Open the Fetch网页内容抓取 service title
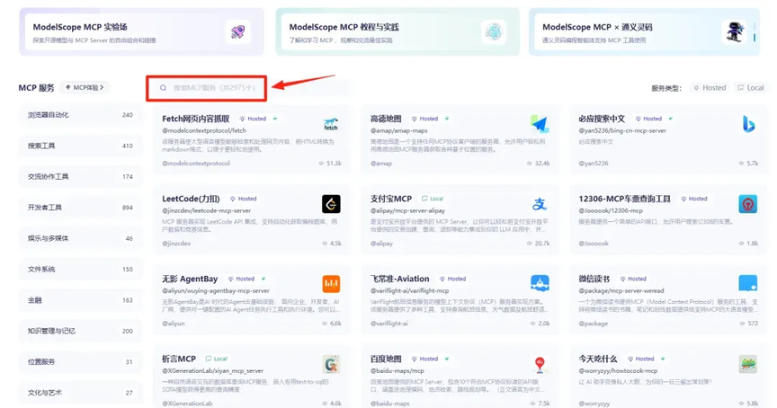 [x=196, y=119]
